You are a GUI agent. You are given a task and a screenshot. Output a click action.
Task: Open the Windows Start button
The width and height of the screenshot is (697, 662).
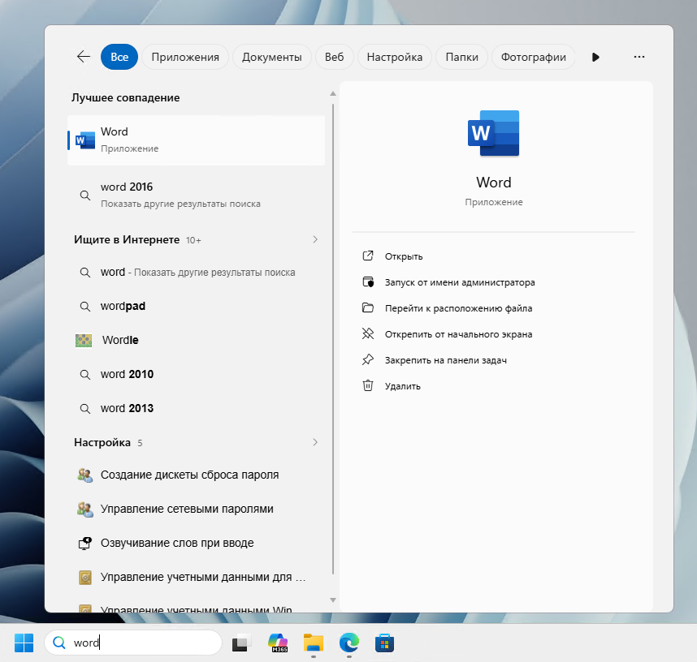tap(24, 643)
